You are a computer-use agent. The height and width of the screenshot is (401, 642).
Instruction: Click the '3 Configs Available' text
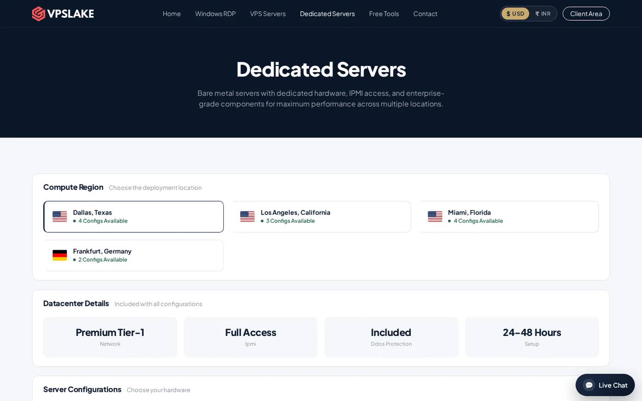coord(290,221)
